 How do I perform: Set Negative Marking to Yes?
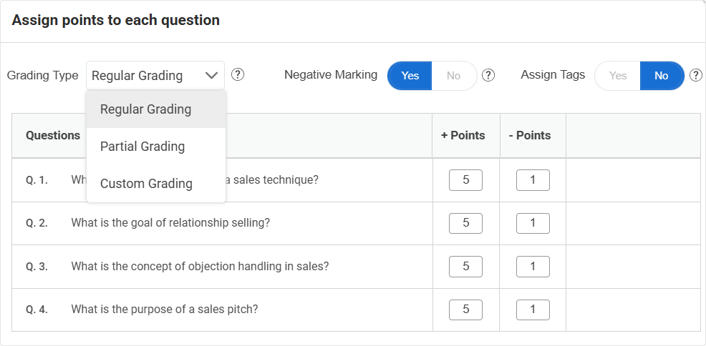click(x=410, y=76)
